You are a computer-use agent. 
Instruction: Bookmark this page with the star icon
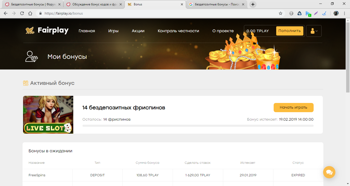pos(281,13)
